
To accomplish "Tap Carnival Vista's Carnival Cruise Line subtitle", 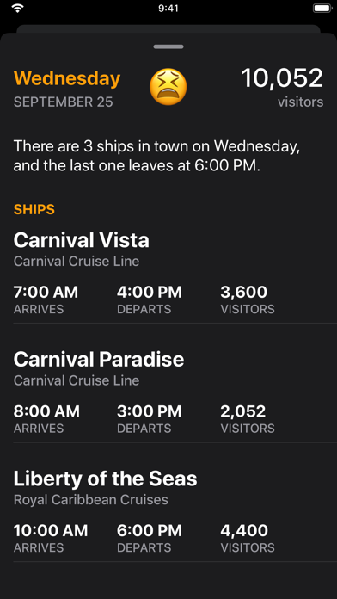I will [x=77, y=262].
